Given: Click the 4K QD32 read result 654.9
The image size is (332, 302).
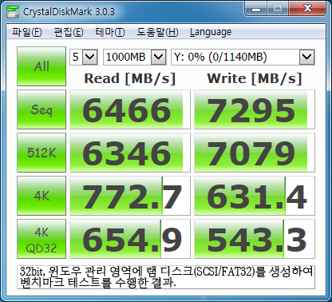Looking at the screenshot, I should coord(130,239).
